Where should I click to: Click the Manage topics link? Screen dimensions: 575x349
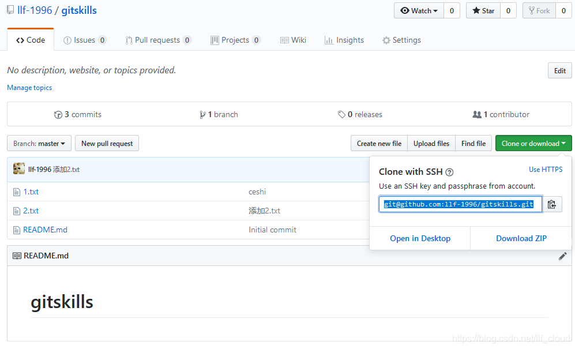click(x=29, y=88)
